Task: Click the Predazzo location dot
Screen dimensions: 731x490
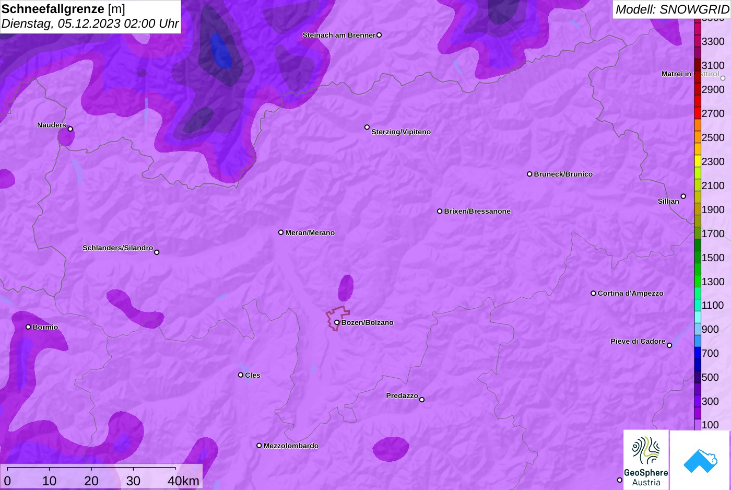Action: pyautogui.click(x=422, y=400)
